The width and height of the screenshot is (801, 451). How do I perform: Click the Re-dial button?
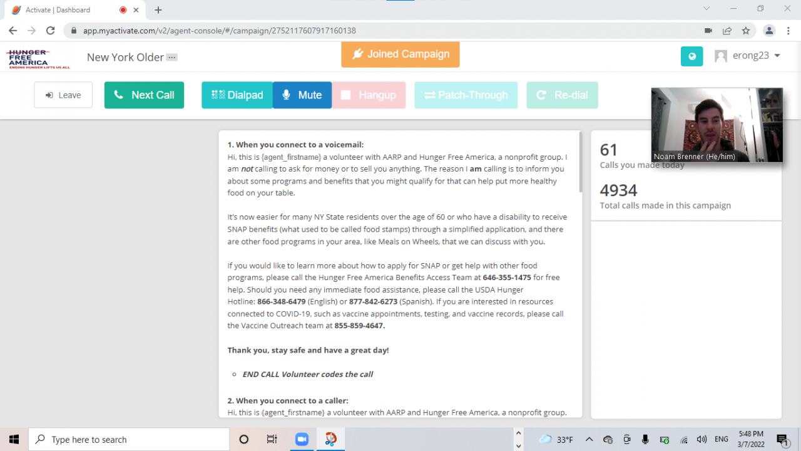(x=562, y=95)
